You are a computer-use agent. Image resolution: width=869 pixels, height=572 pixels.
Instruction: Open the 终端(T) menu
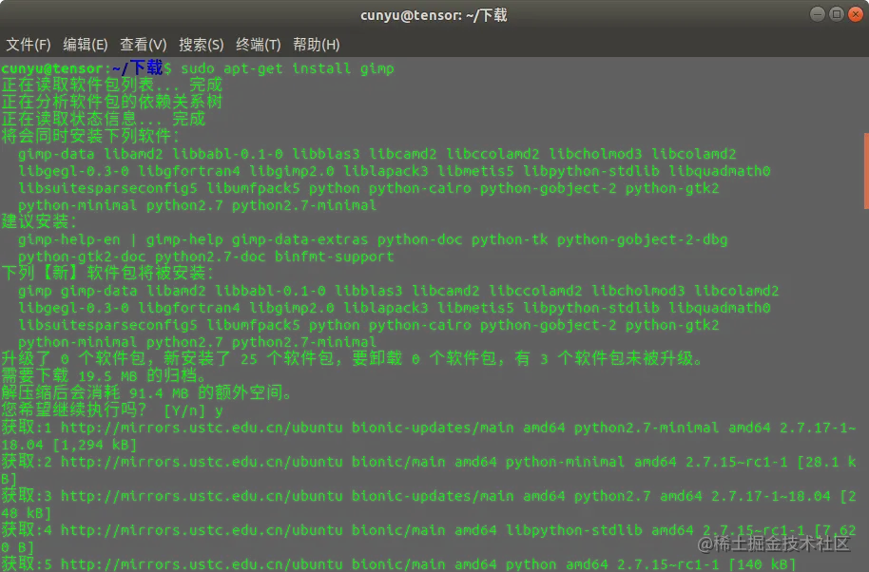click(x=259, y=45)
